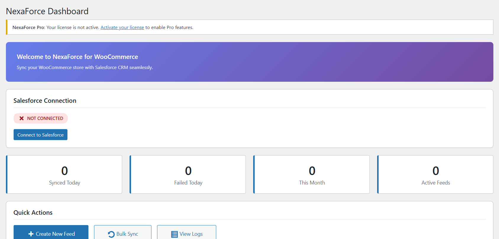The width and height of the screenshot is (499, 239).
Task: Click the Salesforce Connection section heading
Action: (x=45, y=101)
